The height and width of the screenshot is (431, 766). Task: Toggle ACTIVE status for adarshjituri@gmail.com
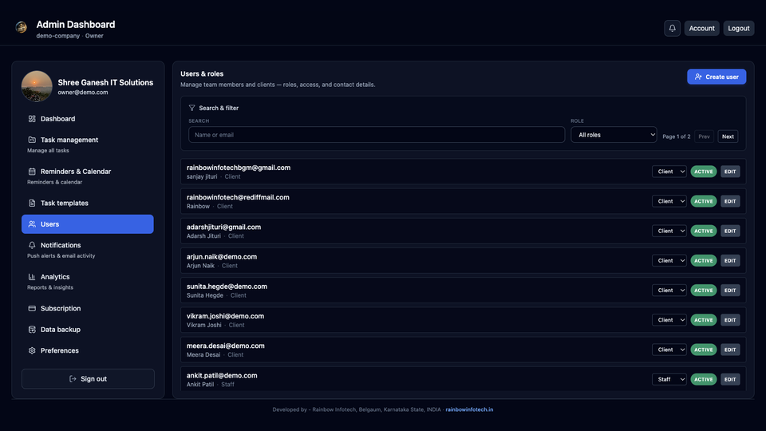(x=704, y=231)
